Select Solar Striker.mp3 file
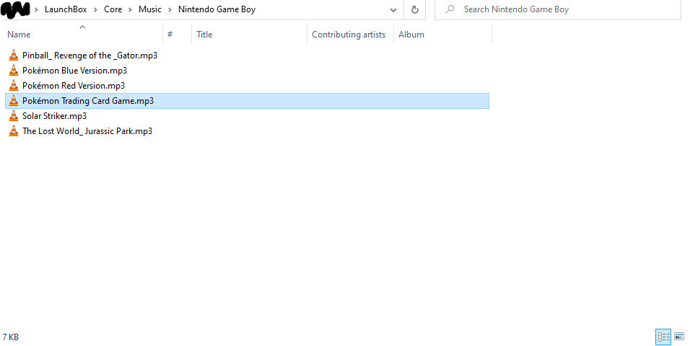Viewport: 690px width, 346px height. [x=55, y=116]
